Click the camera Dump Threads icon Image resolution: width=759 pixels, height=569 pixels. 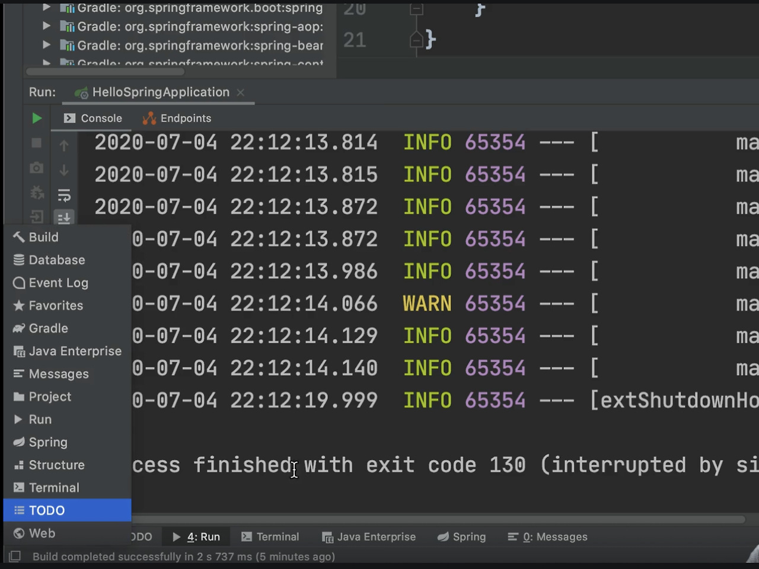tap(36, 168)
